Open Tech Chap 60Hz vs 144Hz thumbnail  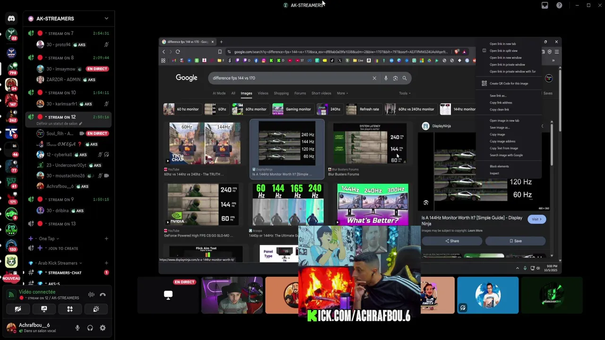click(x=205, y=144)
